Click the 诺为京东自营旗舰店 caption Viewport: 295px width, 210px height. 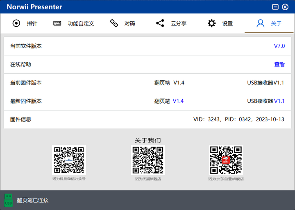tap(226, 179)
